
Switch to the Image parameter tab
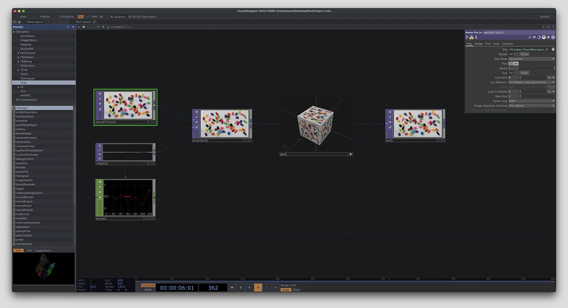pyautogui.click(x=478, y=44)
